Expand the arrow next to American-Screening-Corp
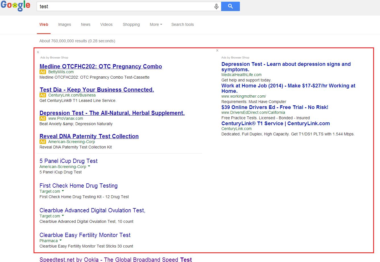Image resolution: width=380 pixels, height=262 pixels. pyautogui.click(x=89, y=166)
